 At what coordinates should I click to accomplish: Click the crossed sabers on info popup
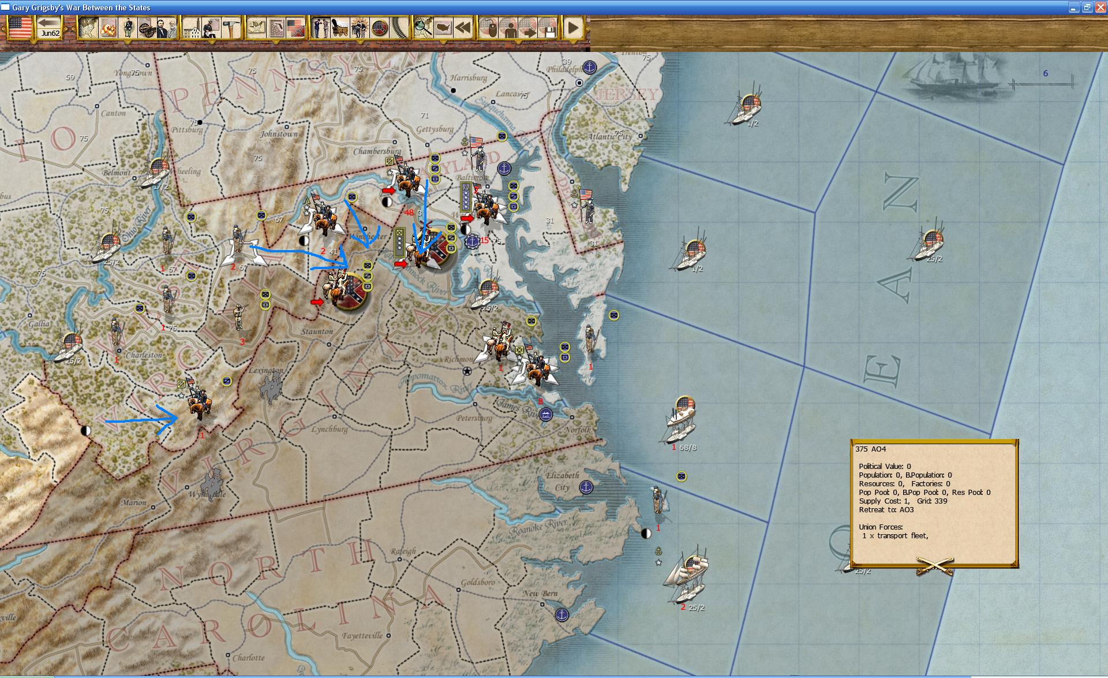[934, 566]
